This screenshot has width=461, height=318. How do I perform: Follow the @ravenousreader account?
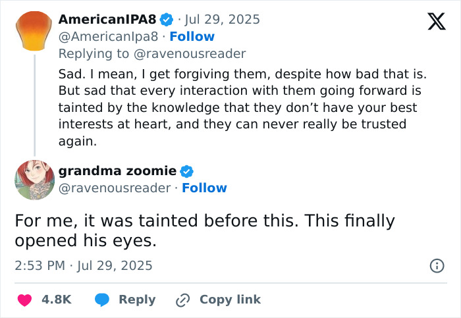(x=204, y=188)
